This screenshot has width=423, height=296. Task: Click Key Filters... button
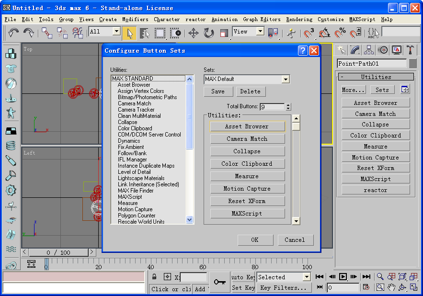[x=283, y=288]
